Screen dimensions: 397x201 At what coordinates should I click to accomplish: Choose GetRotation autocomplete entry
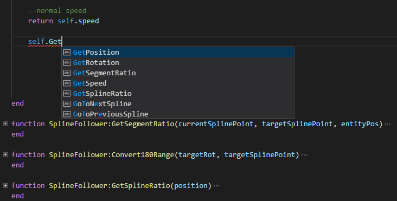click(x=178, y=63)
